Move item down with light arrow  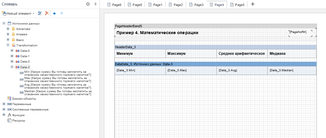(x=61, y=13)
